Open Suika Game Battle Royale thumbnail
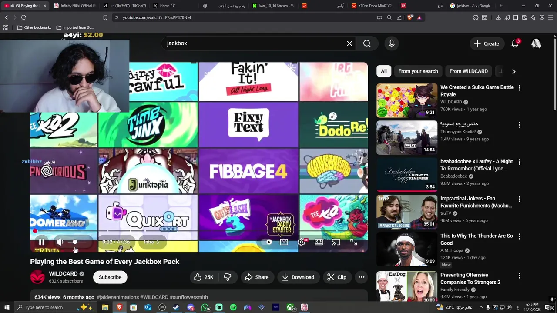This screenshot has height=313, width=557. point(407,100)
